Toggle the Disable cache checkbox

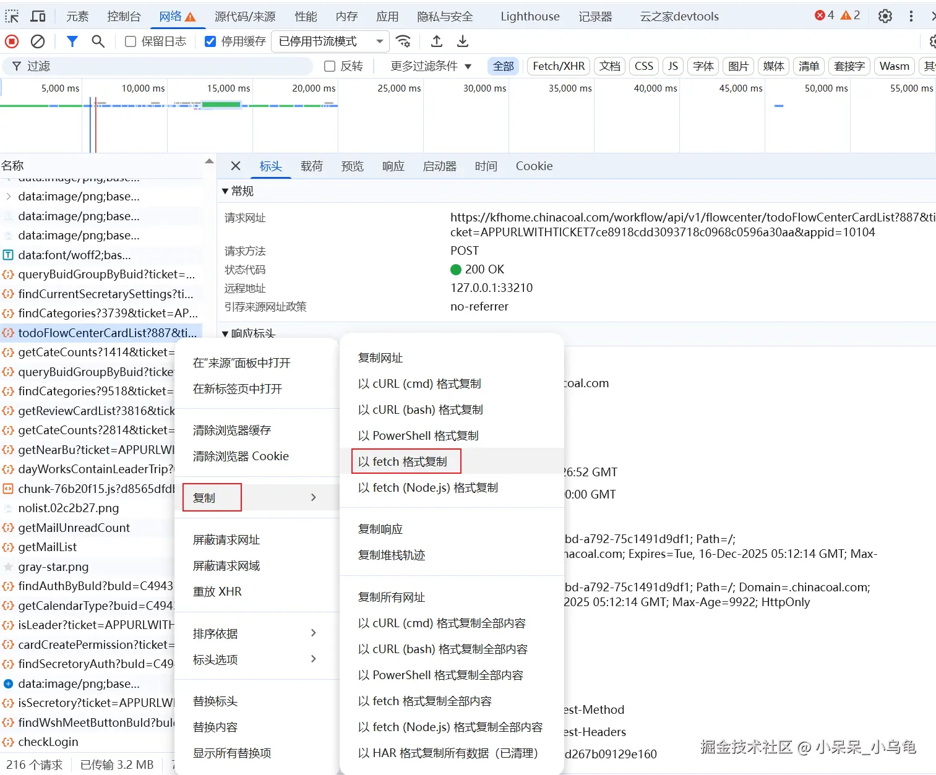click(210, 41)
